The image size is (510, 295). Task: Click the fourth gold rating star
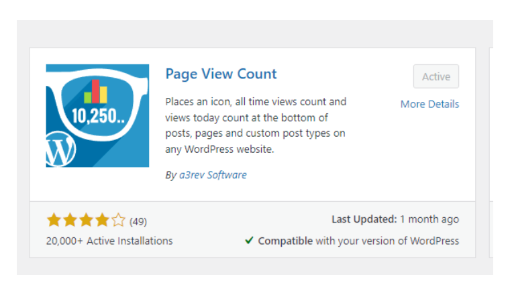(x=102, y=220)
